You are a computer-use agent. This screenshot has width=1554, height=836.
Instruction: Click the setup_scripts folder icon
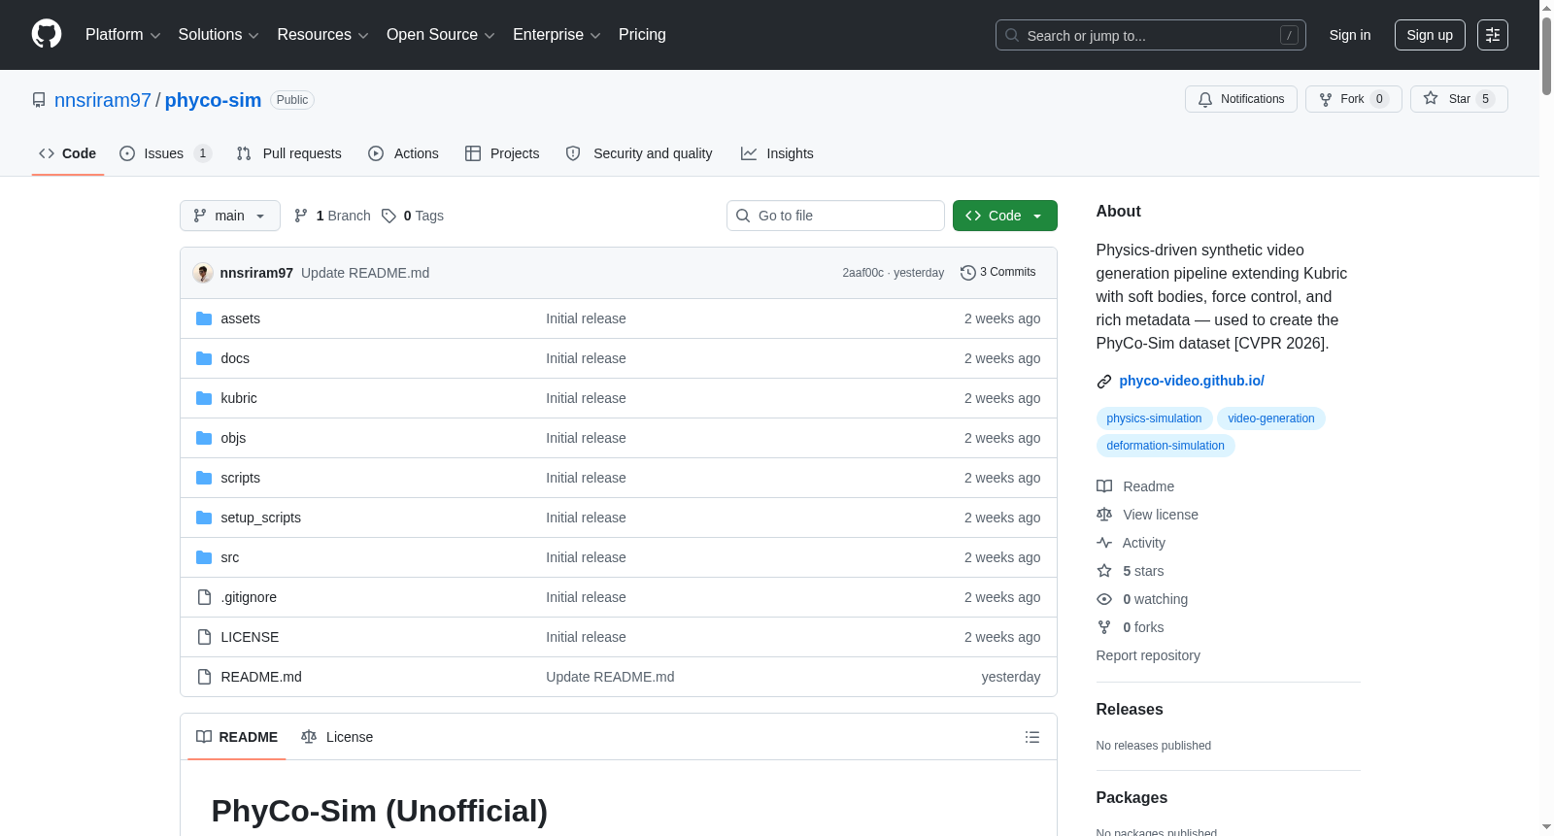point(204,518)
